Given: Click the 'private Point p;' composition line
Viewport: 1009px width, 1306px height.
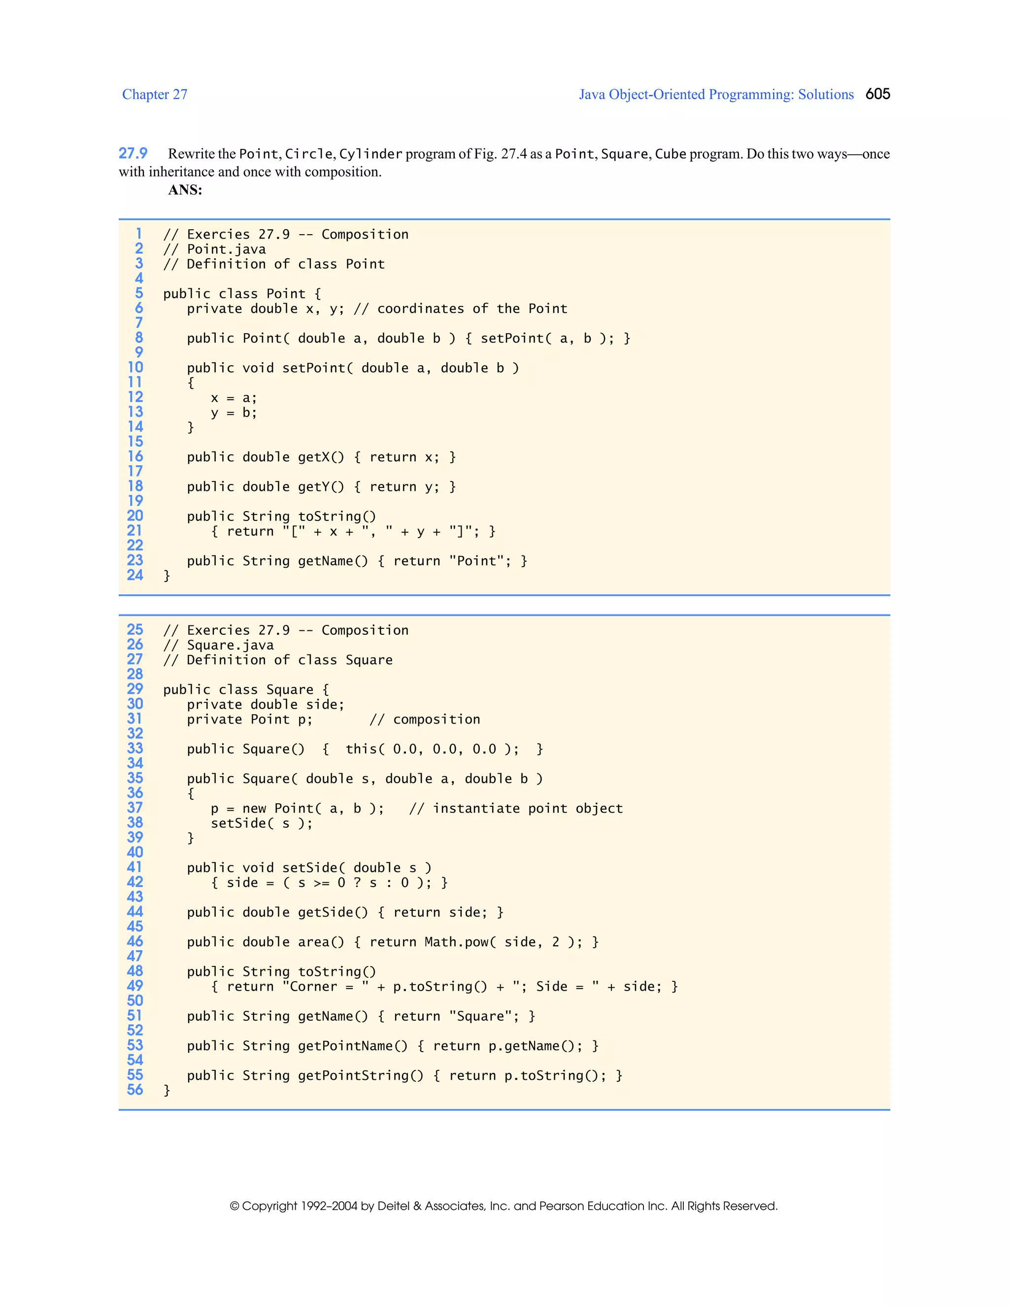Looking at the screenshot, I should click(334, 720).
